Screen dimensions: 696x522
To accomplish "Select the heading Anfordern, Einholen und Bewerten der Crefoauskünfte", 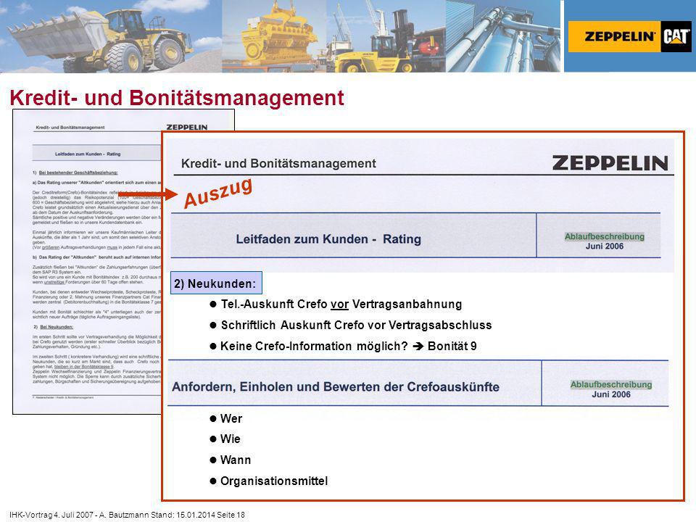I will click(x=336, y=386).
